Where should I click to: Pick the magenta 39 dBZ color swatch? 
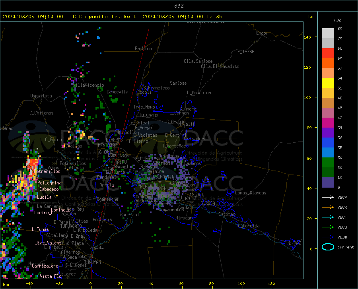[328, 123]
